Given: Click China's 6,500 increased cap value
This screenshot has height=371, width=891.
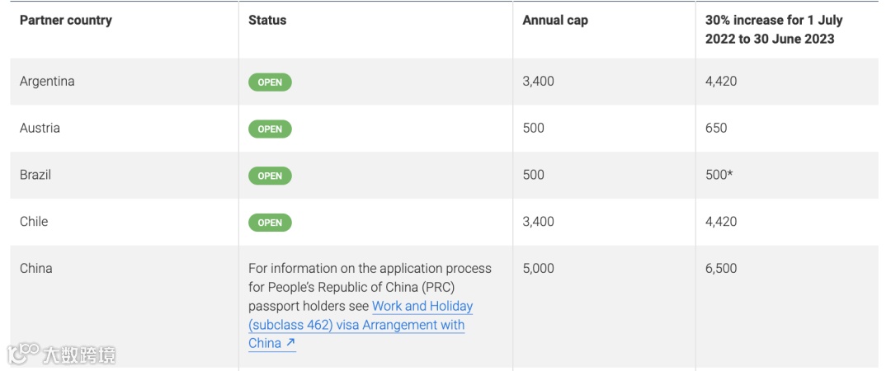Looking at the screenshot, I should (721, 269).
